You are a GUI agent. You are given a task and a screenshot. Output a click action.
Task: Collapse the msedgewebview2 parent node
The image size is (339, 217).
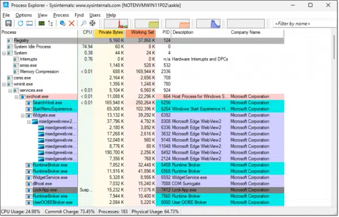(29, 122)
